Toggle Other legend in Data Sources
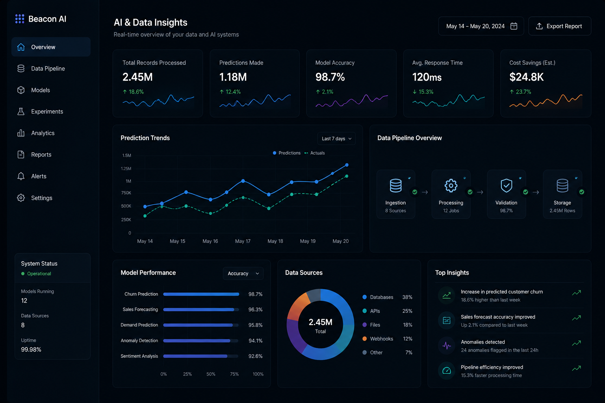The height and width of the screenshot is (403, 605). pos(387,353)
